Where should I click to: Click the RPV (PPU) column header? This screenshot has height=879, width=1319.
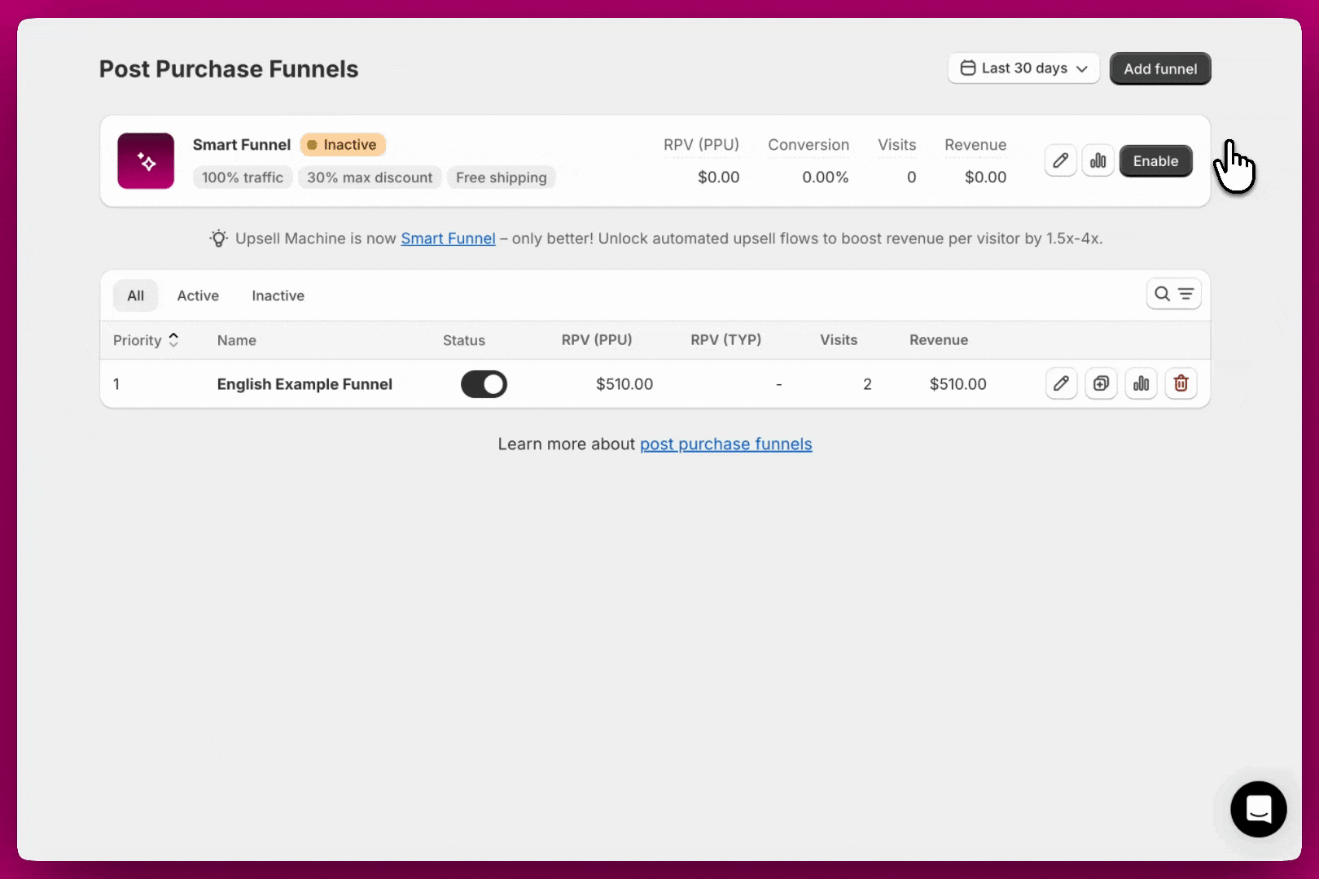click(x=597, y=339)
